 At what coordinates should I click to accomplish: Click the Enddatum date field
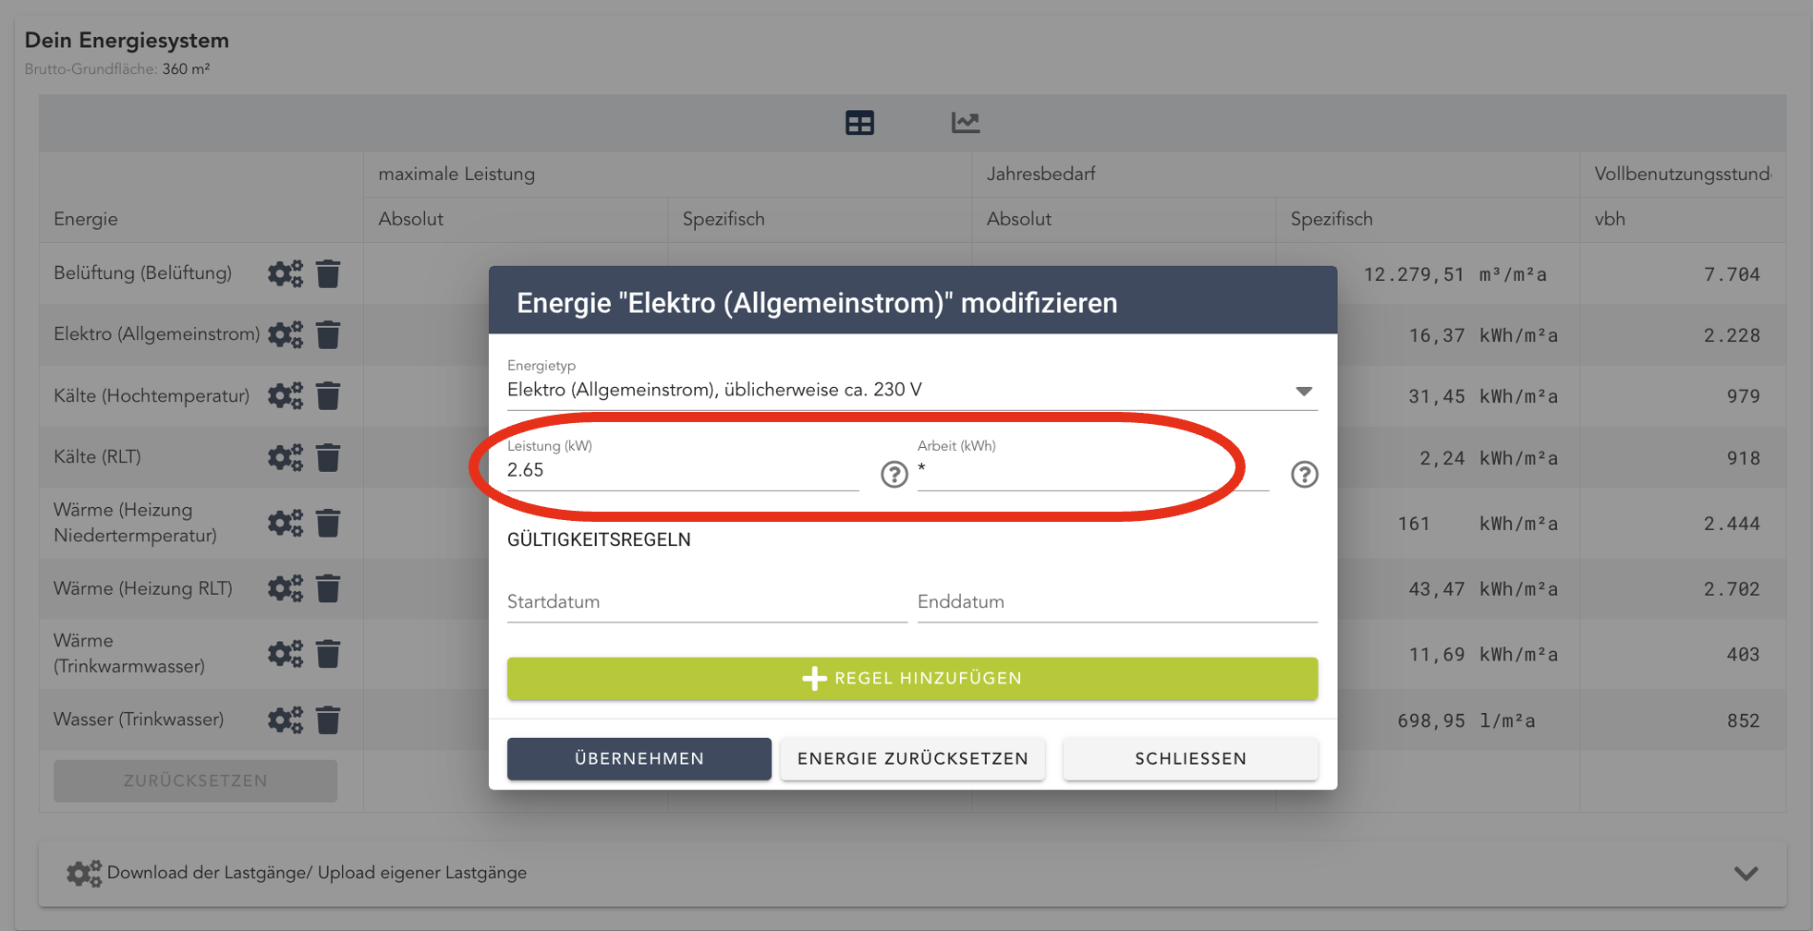point(1116,602)
